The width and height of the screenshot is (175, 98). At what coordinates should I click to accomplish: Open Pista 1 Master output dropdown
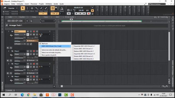(20, 44)
